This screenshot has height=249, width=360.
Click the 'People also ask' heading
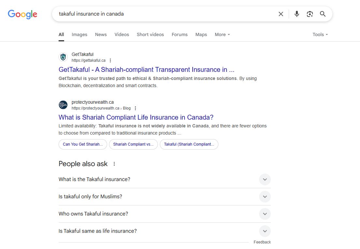pos(83,164)
